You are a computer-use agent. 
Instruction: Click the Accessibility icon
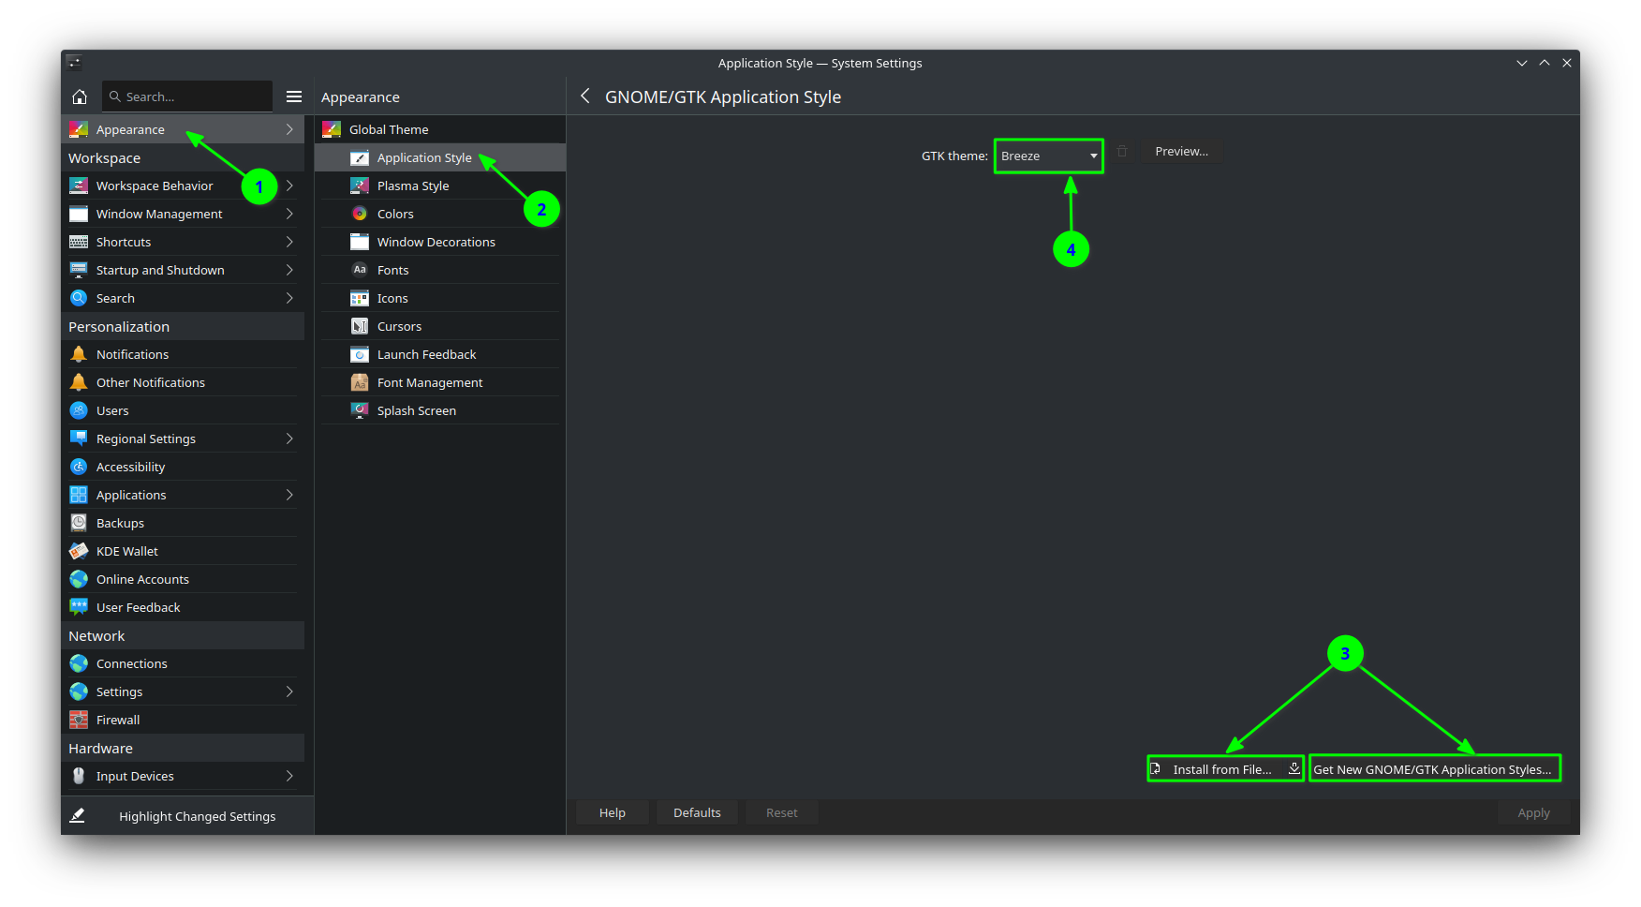tap(79, 467)
